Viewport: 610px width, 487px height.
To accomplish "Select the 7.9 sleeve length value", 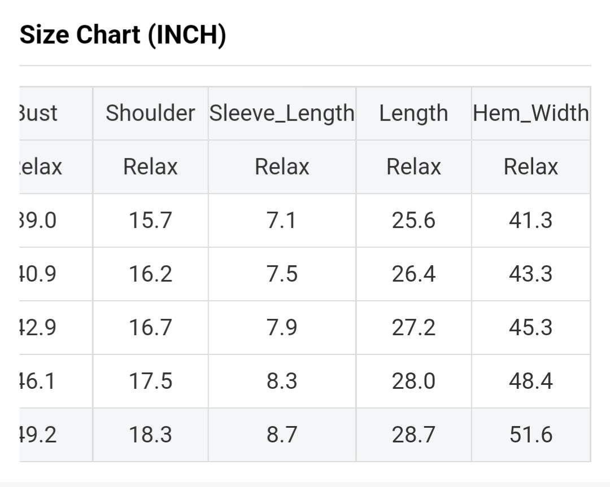I will [282, 327].
